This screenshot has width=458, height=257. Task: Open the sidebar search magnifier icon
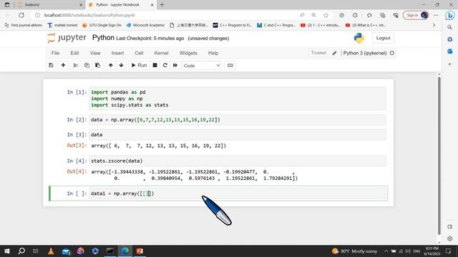click(x=450, y=27)
